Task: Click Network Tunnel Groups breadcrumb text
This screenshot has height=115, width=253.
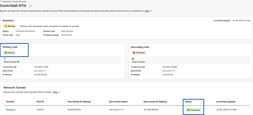Action: (x=14, y=2)
